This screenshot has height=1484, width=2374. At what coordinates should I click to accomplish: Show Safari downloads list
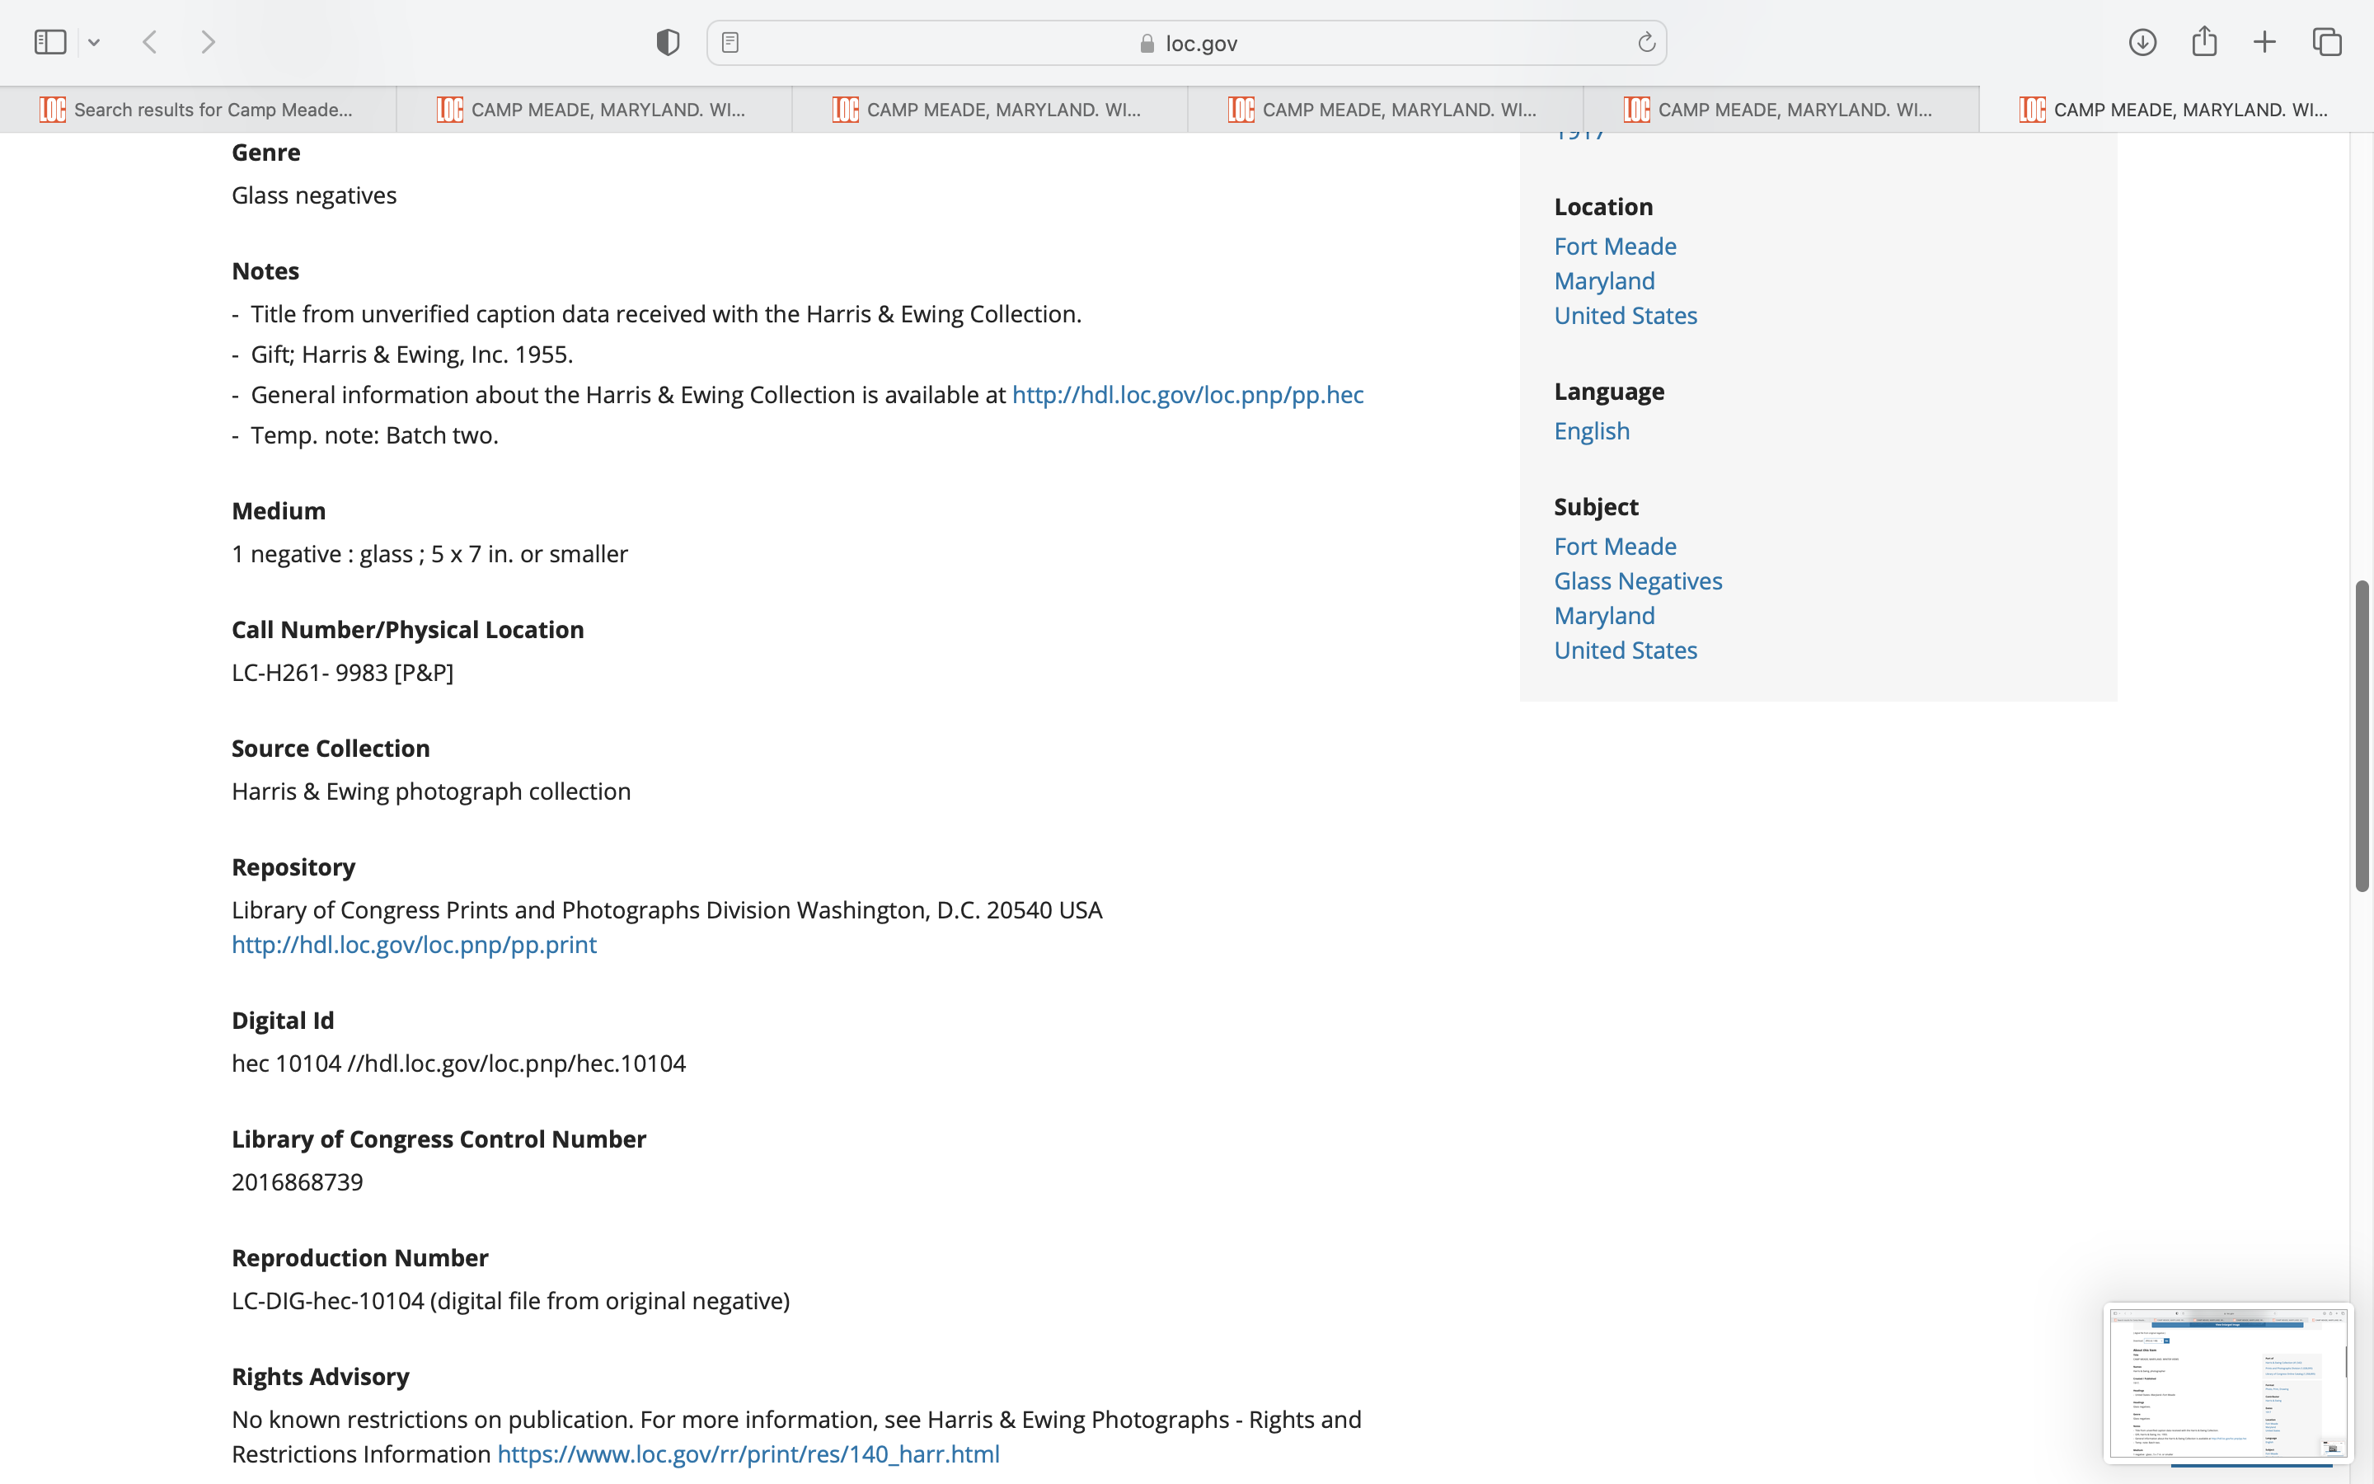pyautogui.click(x=2142, y=42)
